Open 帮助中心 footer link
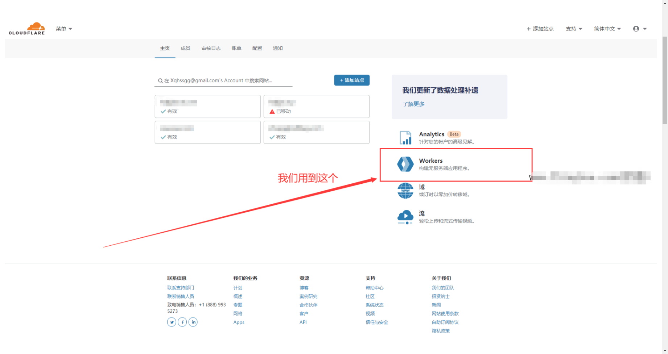 coord(375,288)
